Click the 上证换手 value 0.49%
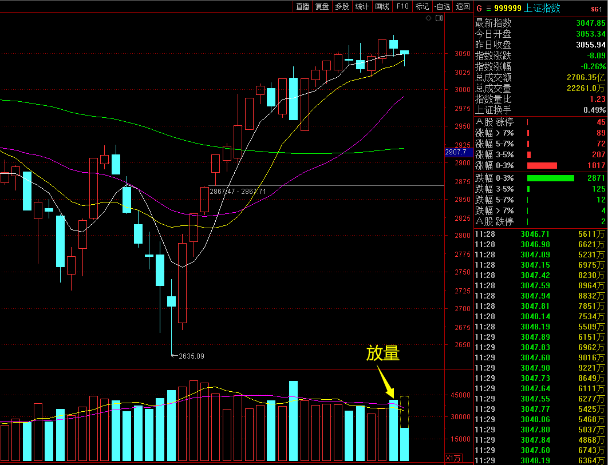608x465 pixels. coord(594,110)
